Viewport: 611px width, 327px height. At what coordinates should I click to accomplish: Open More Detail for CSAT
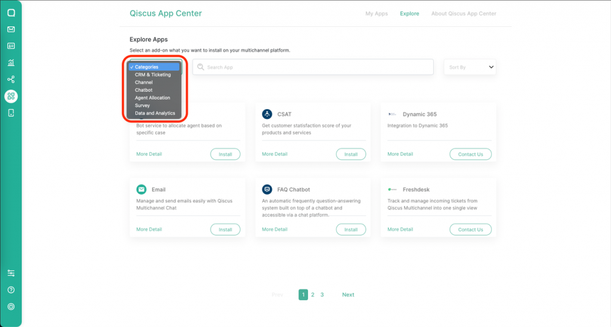point(274,154)
